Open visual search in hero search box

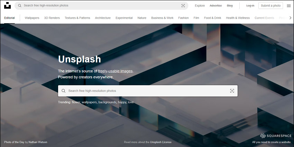click(x=232, y=91)
